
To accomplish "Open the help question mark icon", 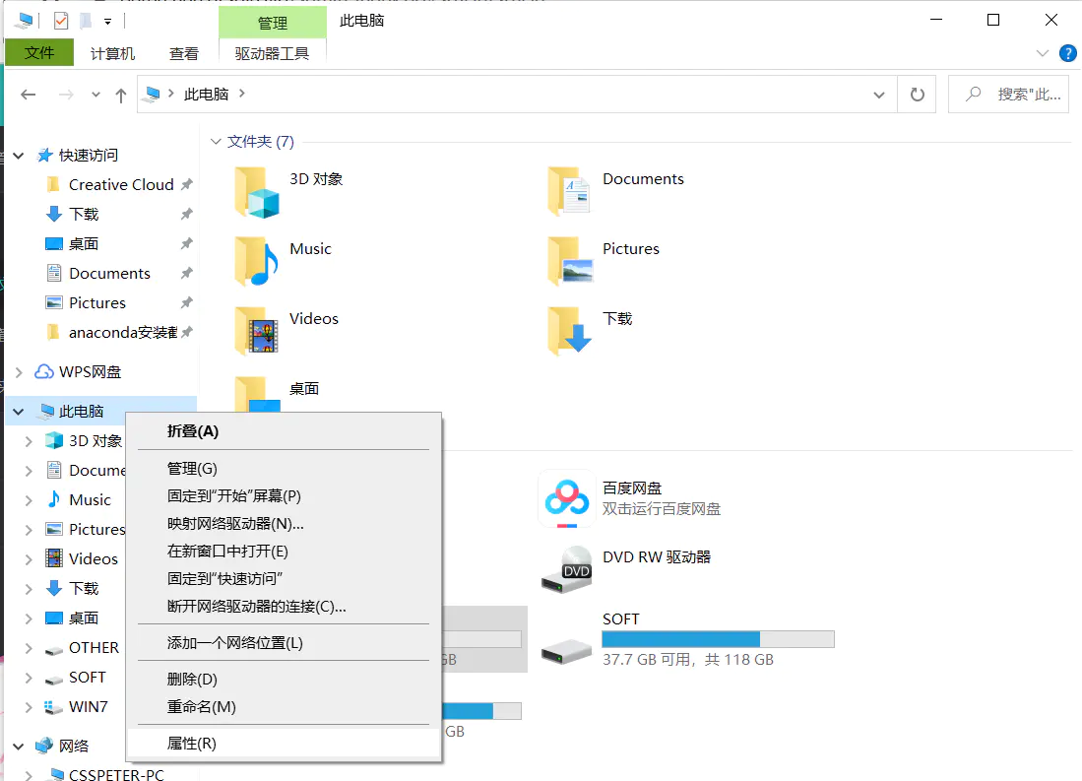I will click(x=1067, y=53).
